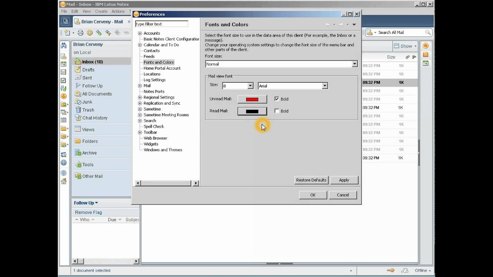The image size is (493, 277).
Task: Click the print icon in the mail toolbar
Action: click(x=80, y=33)
